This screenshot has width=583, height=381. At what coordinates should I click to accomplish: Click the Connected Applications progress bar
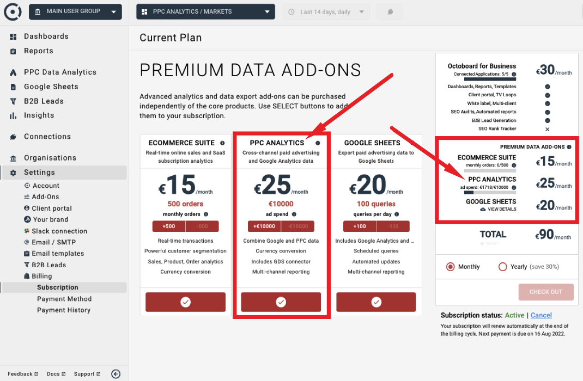pyautogui.click(x=490, y=79)
